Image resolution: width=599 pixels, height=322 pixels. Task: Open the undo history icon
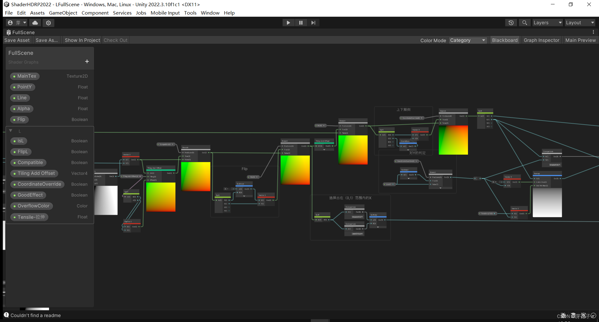pyautogui.click(x=511, y=23)
